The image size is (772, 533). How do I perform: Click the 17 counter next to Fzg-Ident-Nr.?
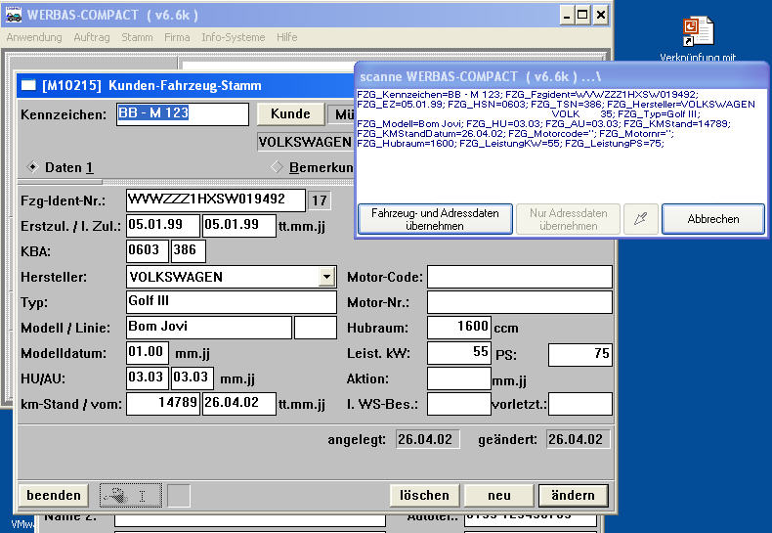coord(319,200)
